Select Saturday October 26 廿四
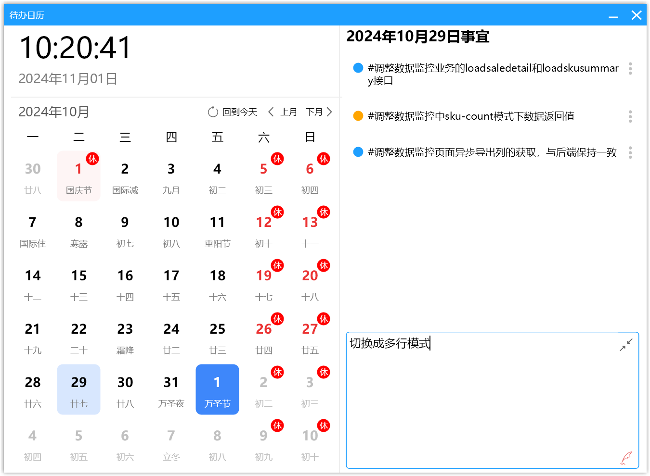 click(264, 336)
